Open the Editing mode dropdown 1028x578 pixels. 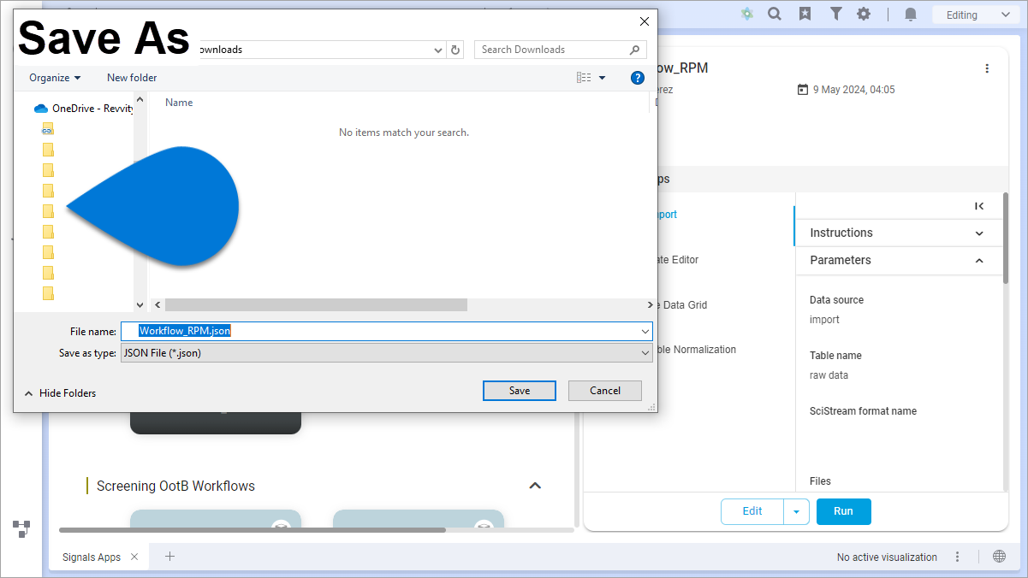(975, 15)
